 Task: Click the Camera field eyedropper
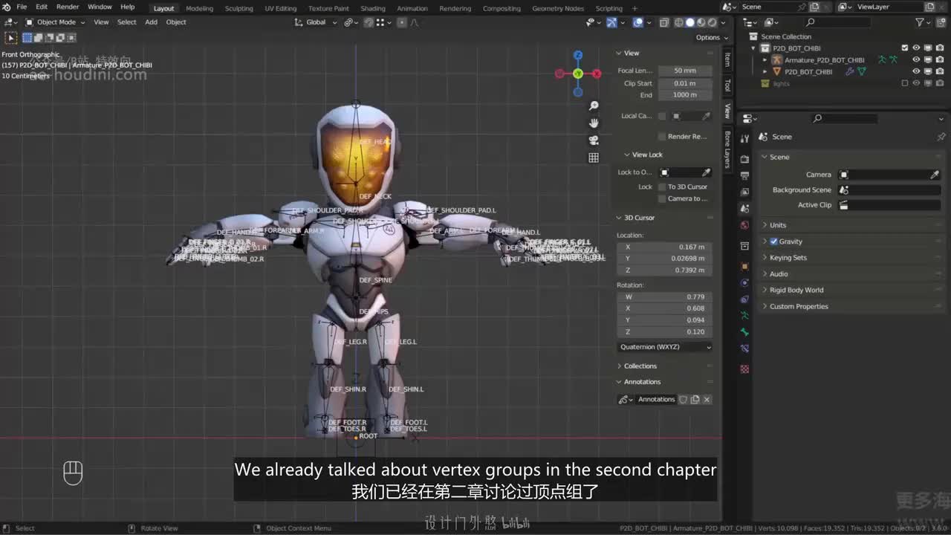tap(935, 175)
